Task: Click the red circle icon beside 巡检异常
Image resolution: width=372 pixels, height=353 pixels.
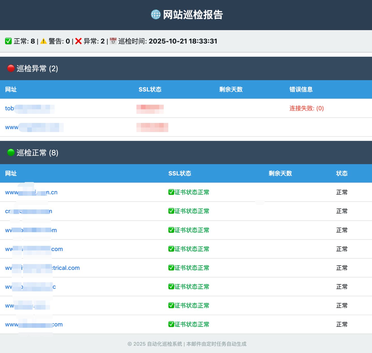Action: (x=11, y=68)
